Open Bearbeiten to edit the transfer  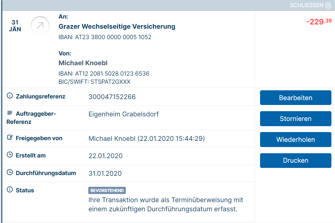pos(296,98)
